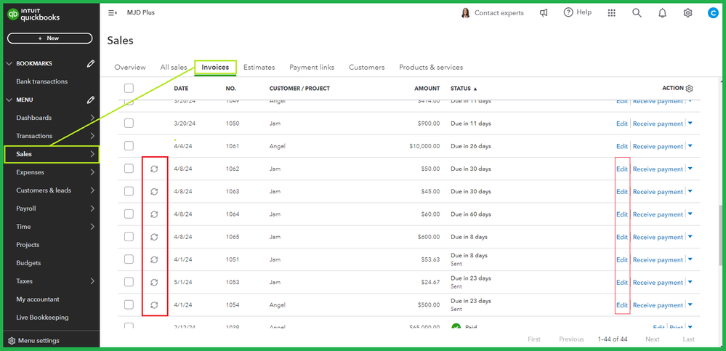Click the search magnifier icon
The image size is (726, 351).
coord(637,13)
